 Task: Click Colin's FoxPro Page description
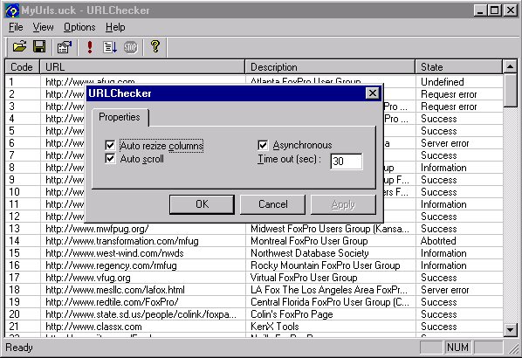tap(292, 314)
